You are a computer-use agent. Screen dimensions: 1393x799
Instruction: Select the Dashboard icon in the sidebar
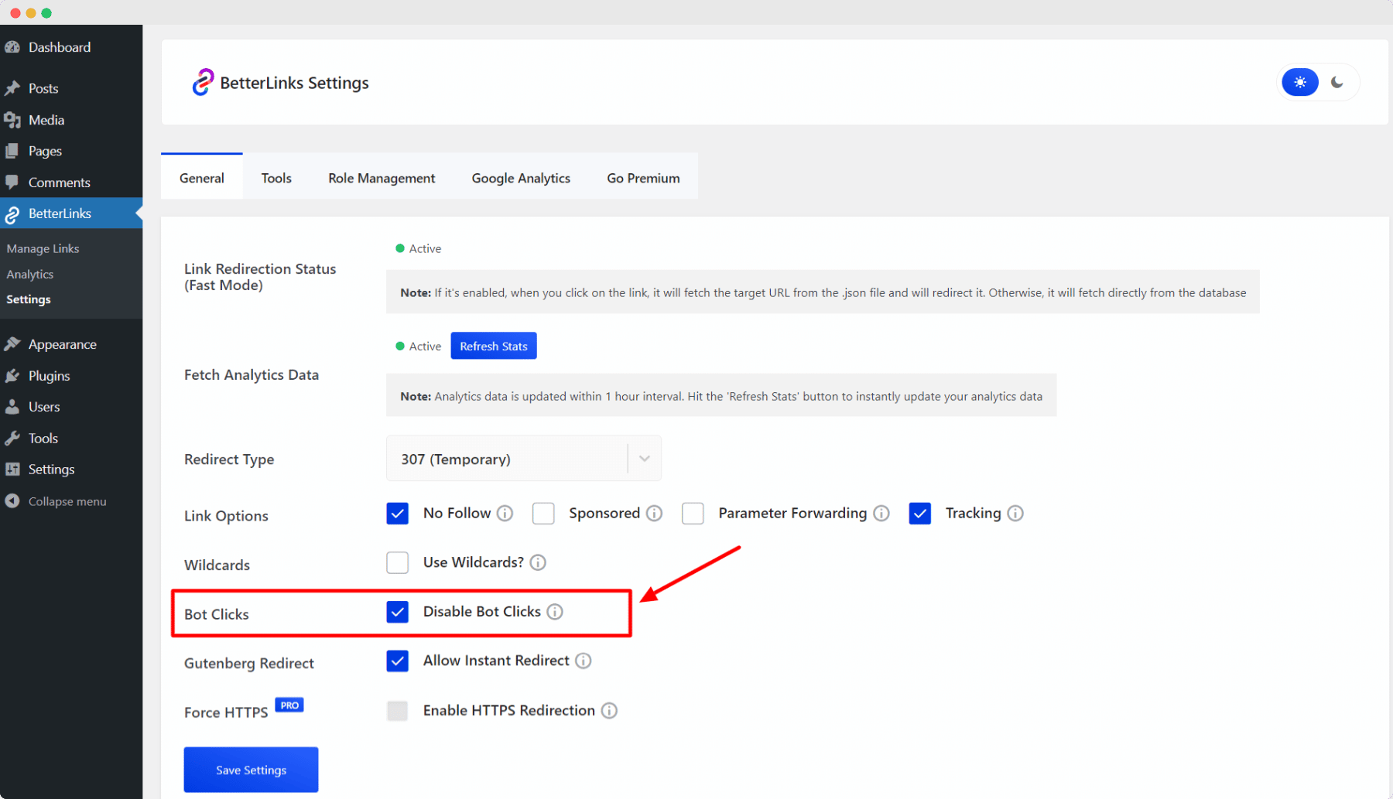[13, 46]
